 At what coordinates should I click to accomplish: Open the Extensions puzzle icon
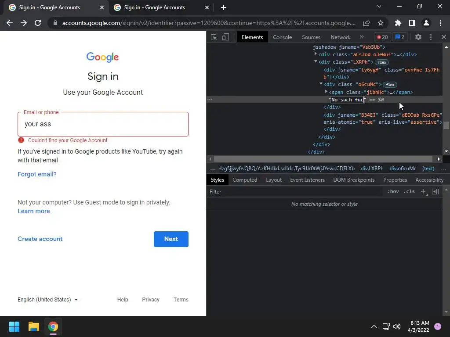398,23
